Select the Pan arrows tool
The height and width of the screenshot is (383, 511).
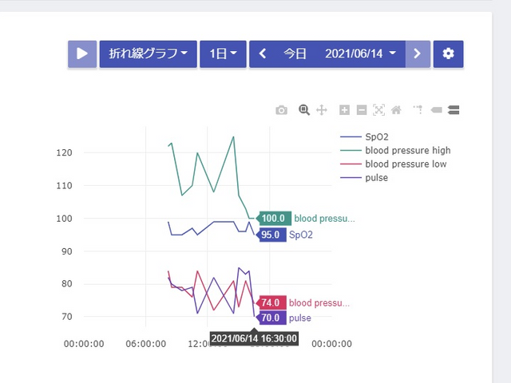[322, 110]
